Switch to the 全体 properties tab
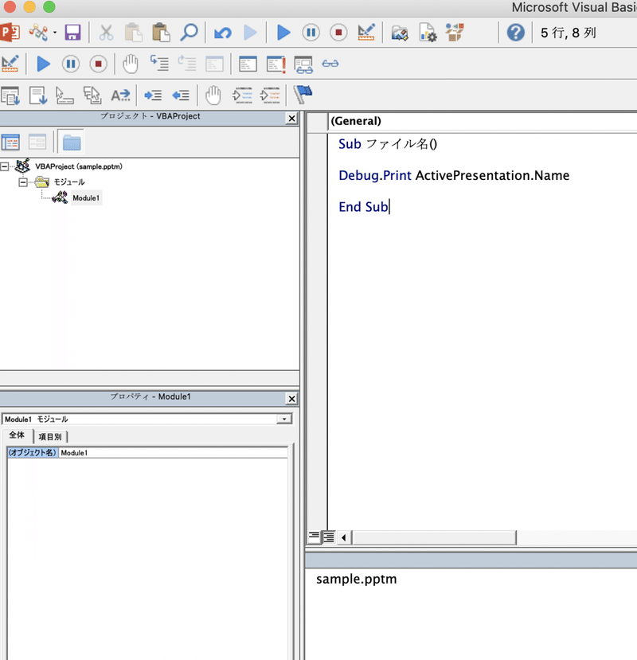The width and height of the screenshot is (637, 660). (x=17, y=435)
